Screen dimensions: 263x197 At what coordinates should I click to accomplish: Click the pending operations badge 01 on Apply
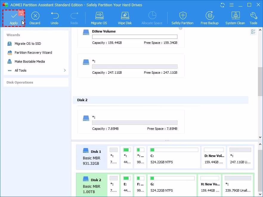pyautogui.click(x=21, y=12)
